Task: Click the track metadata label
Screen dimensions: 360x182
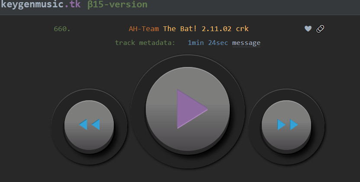Action: [x=145, y=43]
